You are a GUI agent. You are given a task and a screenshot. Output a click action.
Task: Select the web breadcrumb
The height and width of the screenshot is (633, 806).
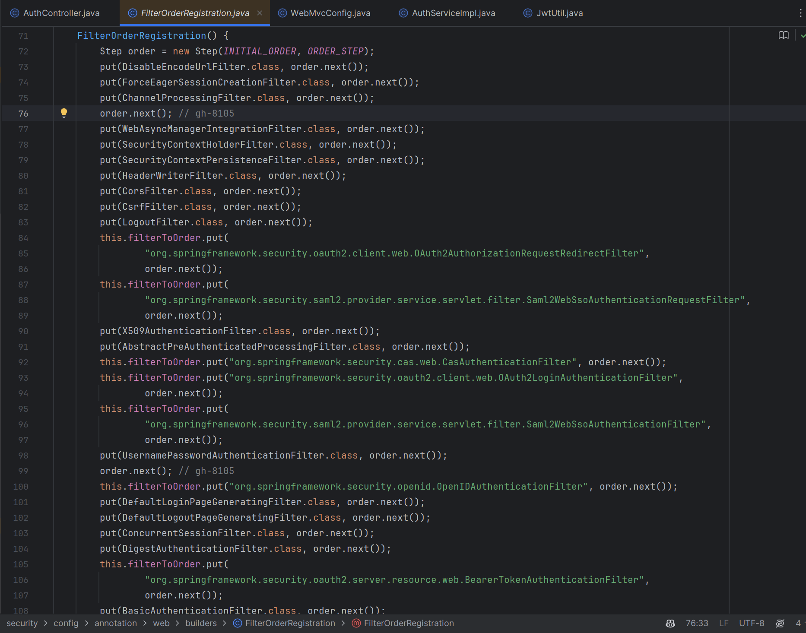[x=161, y=623]
